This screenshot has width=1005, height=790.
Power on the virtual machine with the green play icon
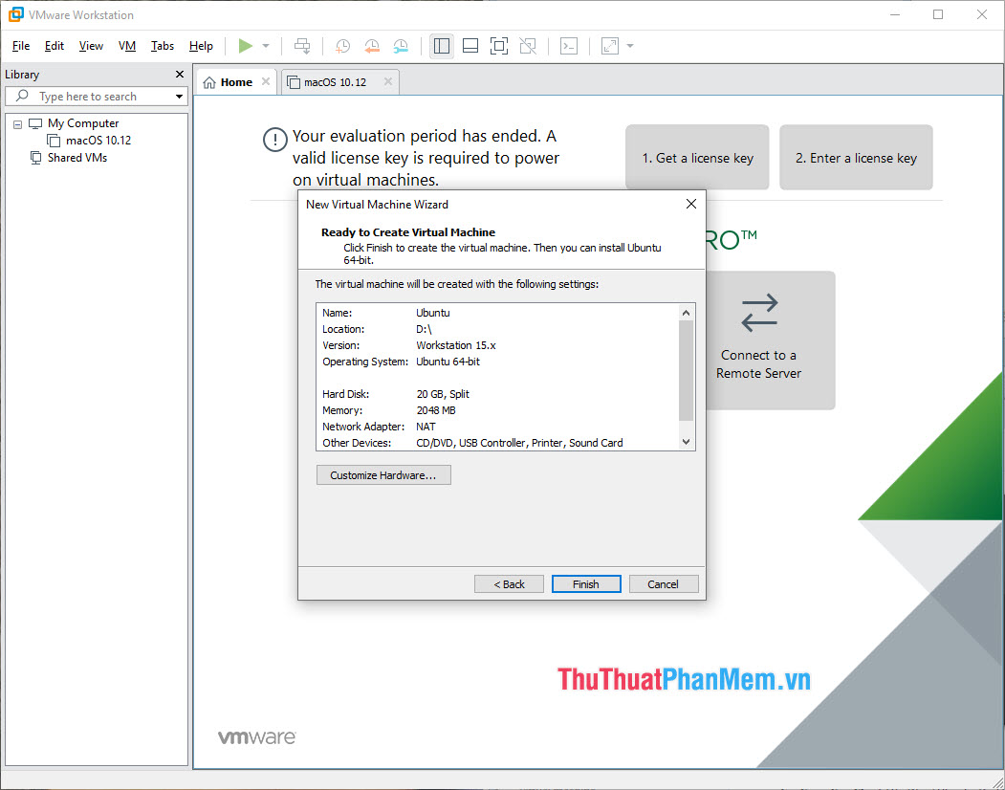tap(244, 45)
